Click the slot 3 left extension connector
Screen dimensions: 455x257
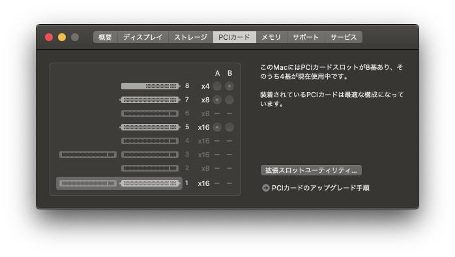[x=88, y=155]
